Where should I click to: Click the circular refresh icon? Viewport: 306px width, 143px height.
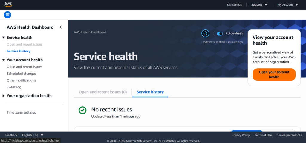click(x=205, y=33)
